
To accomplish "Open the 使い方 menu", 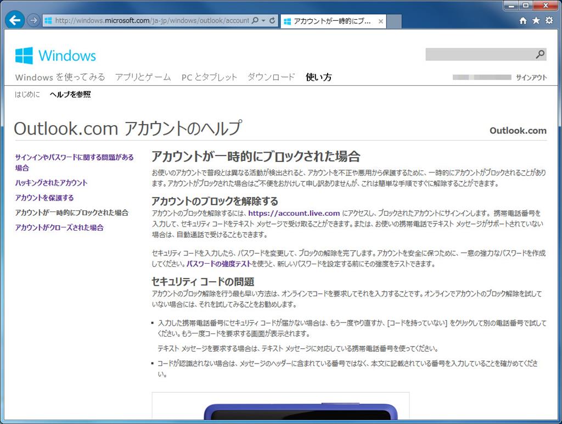I will pos(319,77).
